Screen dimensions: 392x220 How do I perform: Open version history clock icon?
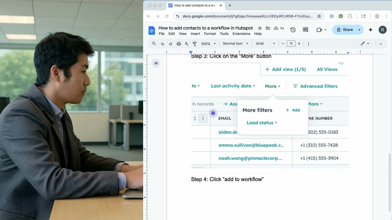293,30
